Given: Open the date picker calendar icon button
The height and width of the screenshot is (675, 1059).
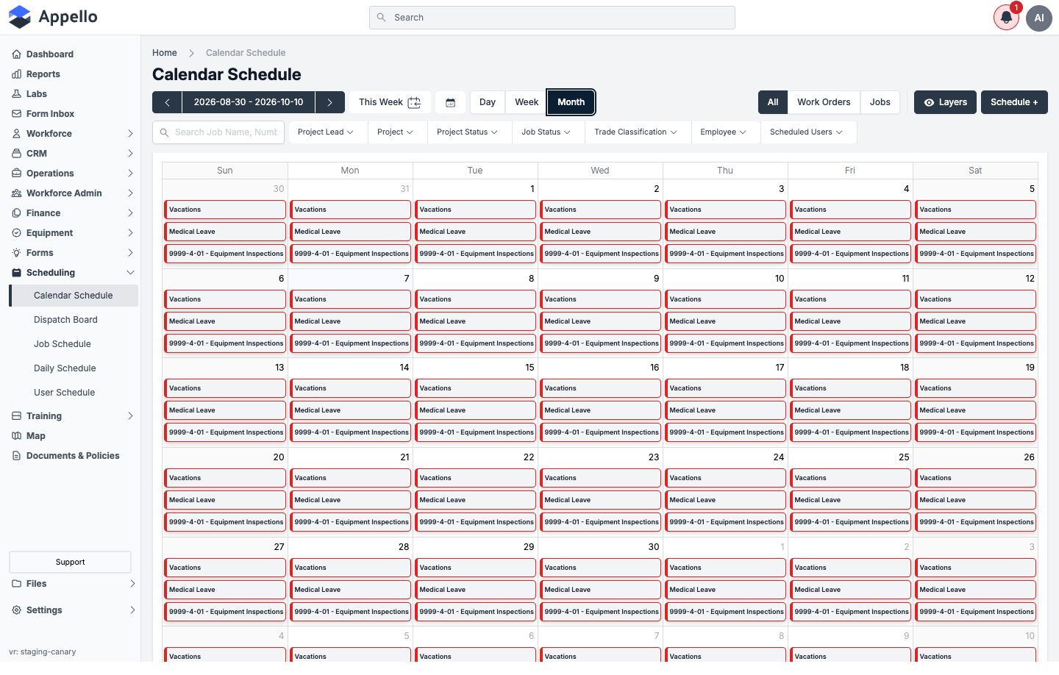Looking at the screenshot, I should (451, 102).
